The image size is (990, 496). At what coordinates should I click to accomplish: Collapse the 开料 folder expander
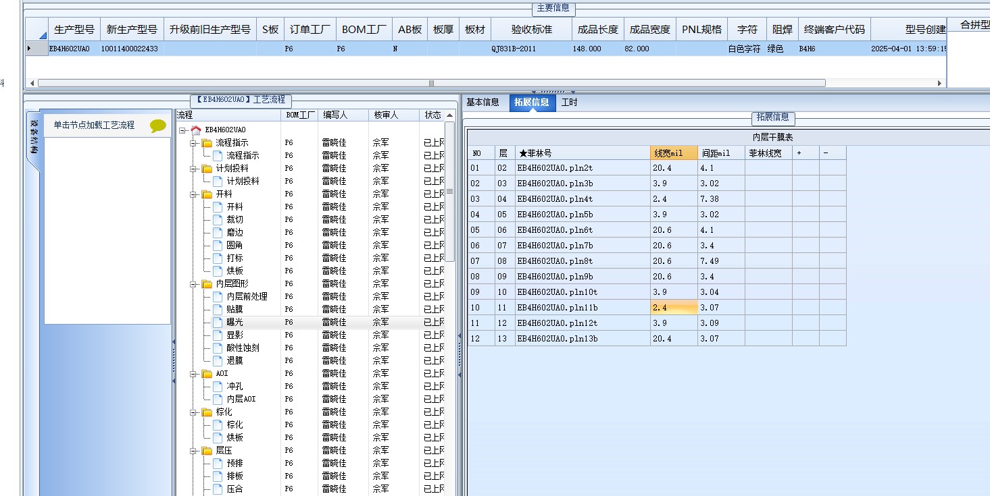pos(193,194)
